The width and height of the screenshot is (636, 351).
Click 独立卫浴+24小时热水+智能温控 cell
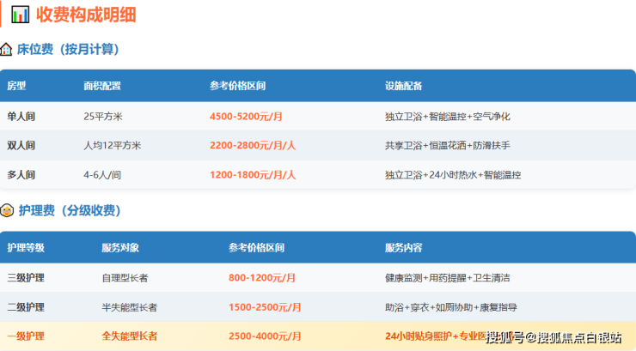click(453, 175)
